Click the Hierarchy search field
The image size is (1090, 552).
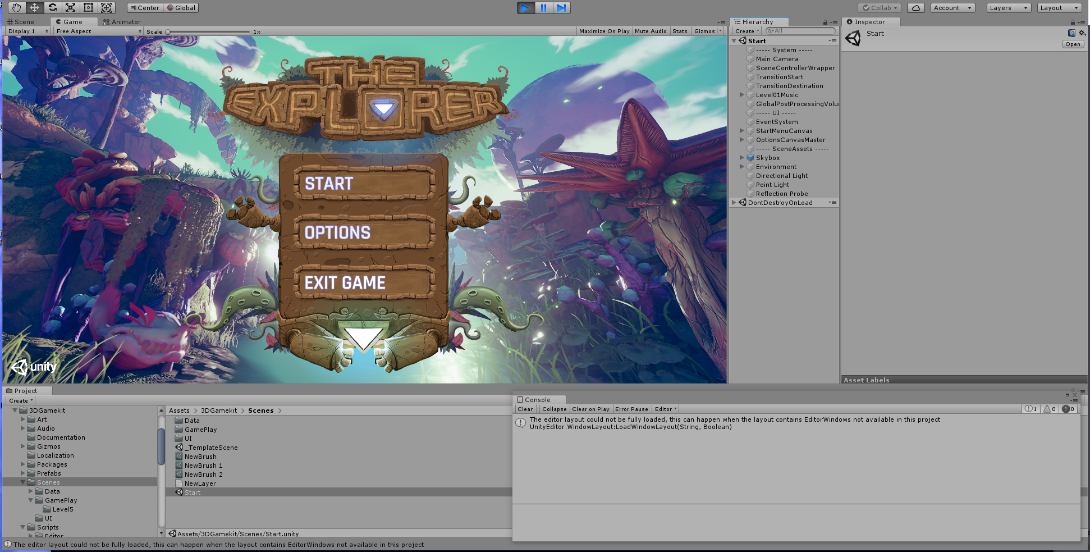coord(800,31)
